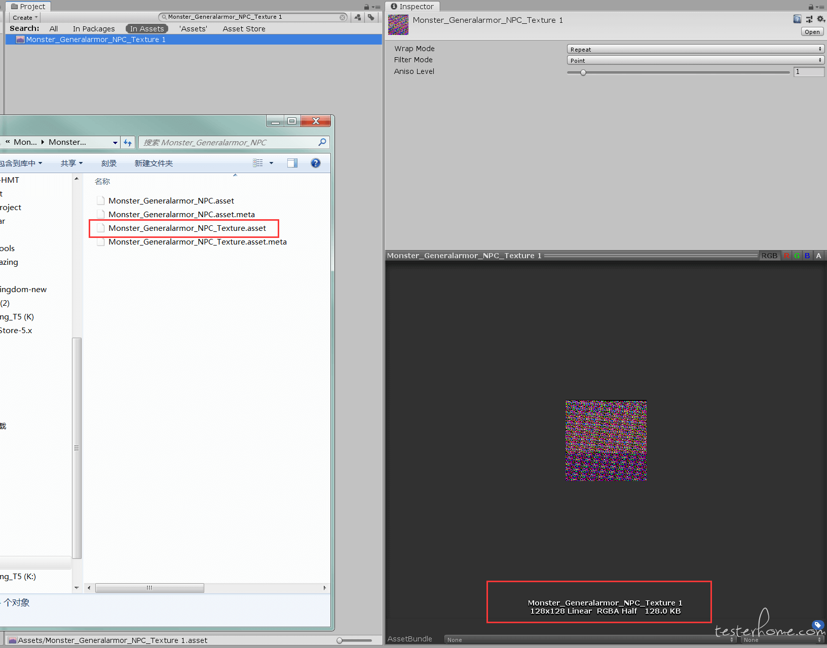
Task: Click the Aniso Level value field
Action: pos(809,72)
